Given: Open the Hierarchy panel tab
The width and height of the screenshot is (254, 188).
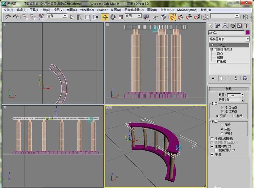Looking at the screenshot, I should point(225,26).
